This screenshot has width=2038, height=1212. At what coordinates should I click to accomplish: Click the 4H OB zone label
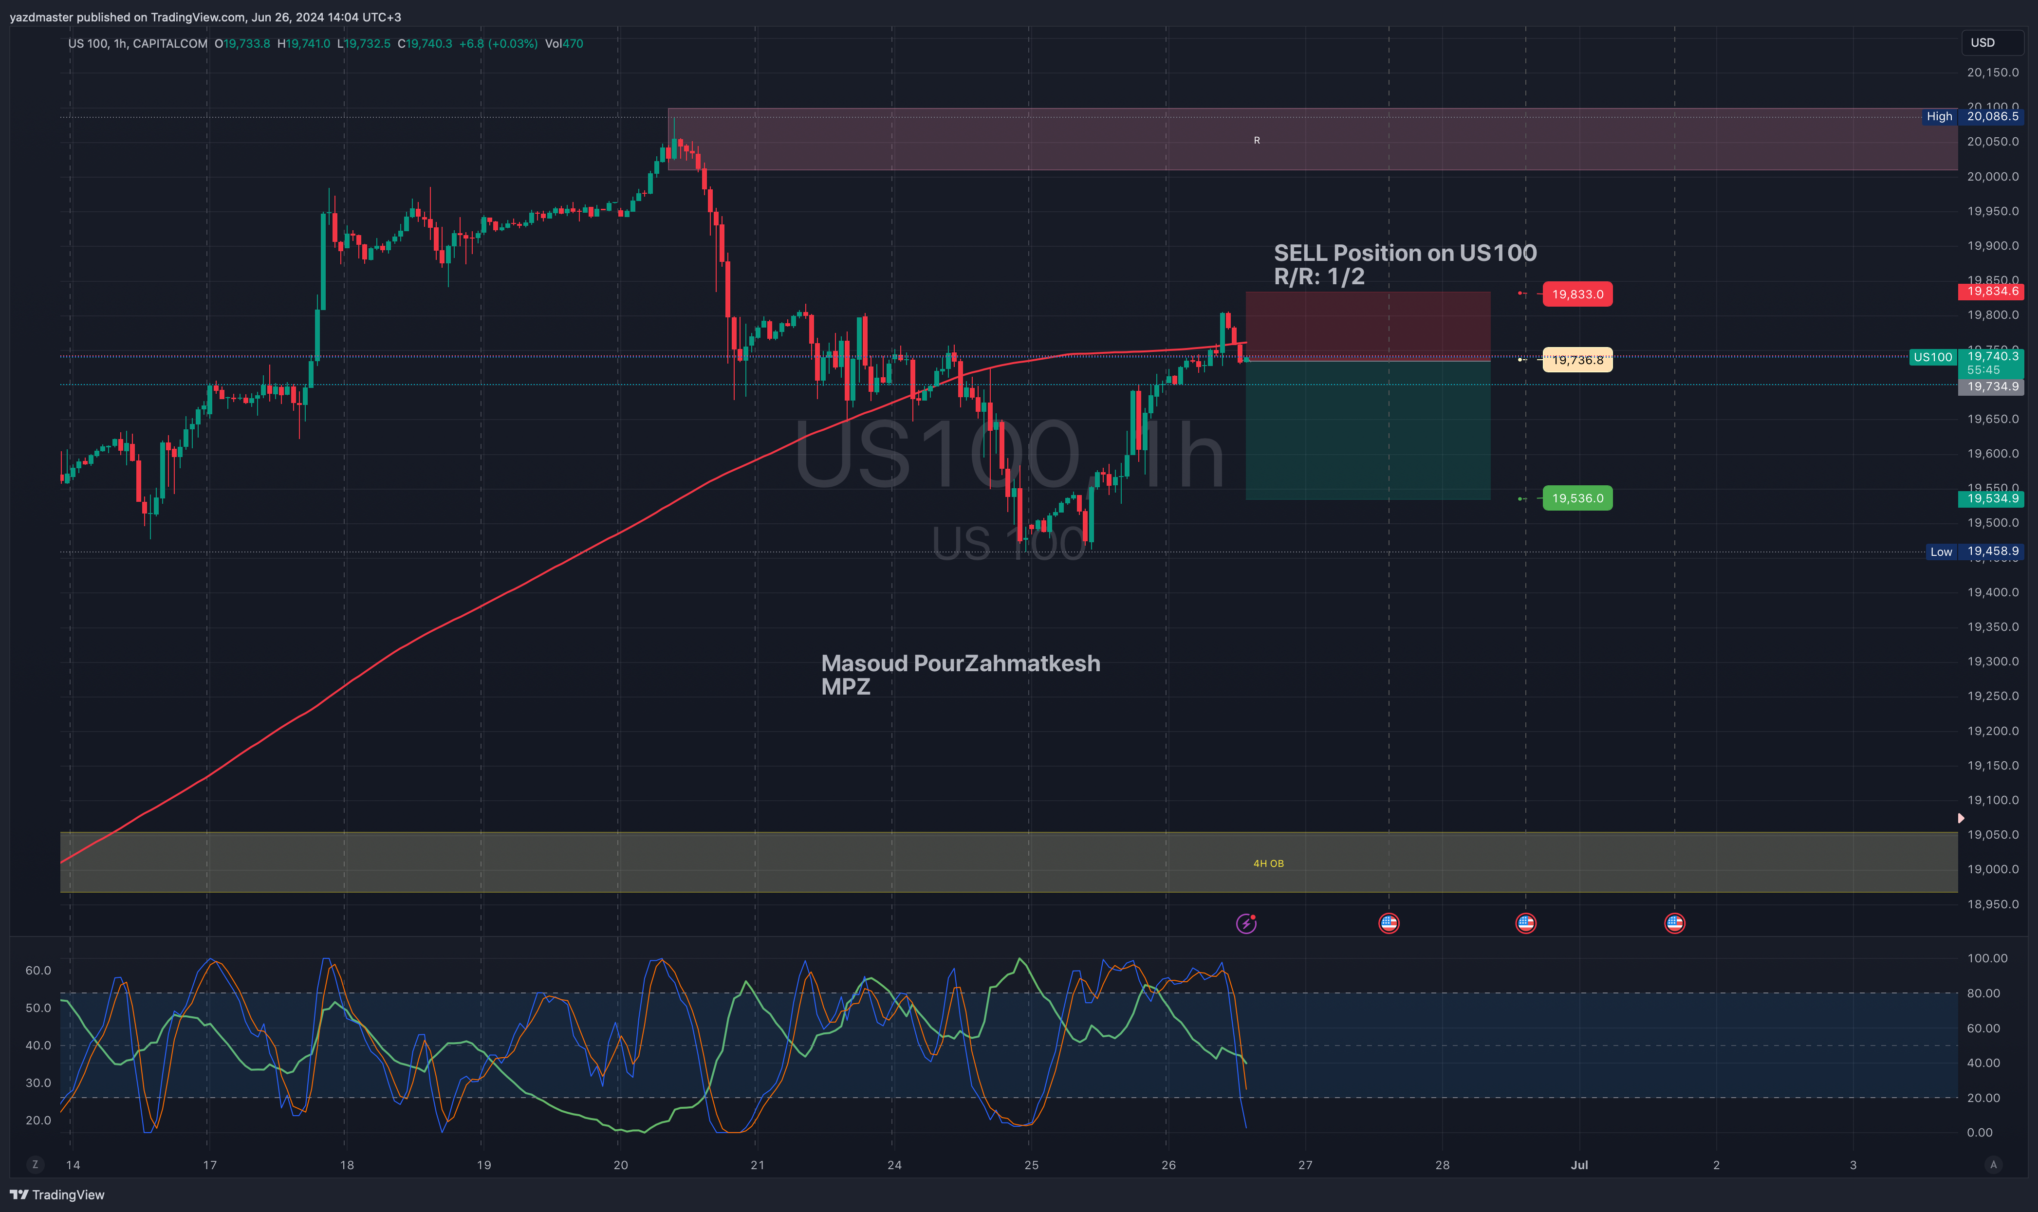[x=1269, y=863]
